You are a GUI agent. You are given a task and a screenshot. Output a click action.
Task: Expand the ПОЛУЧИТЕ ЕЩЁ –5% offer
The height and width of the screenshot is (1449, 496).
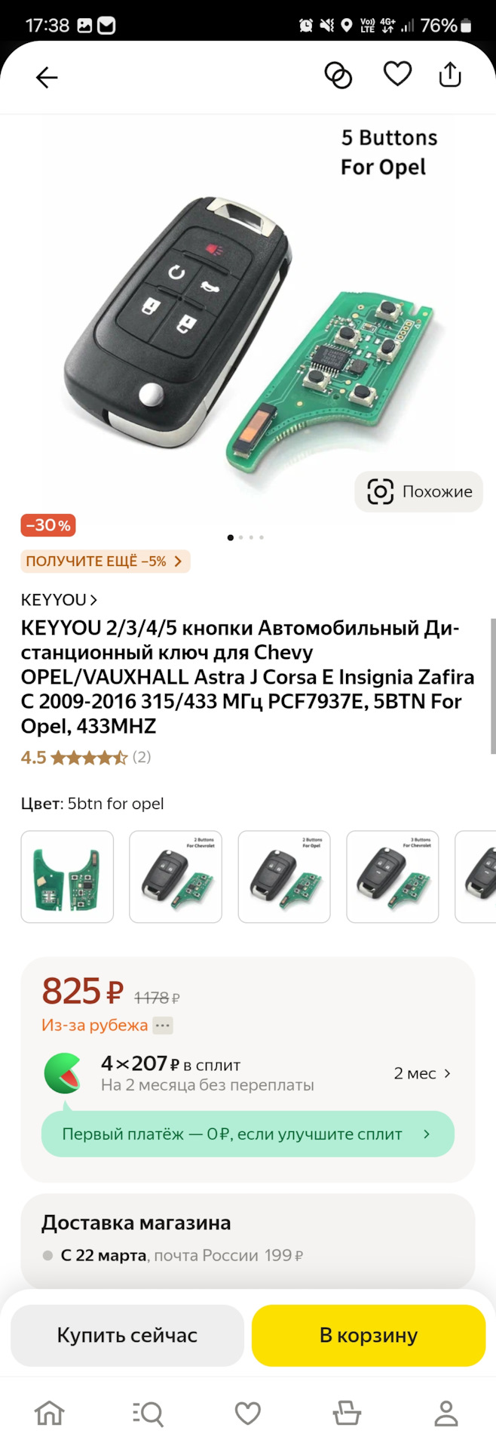pos(105,561)
